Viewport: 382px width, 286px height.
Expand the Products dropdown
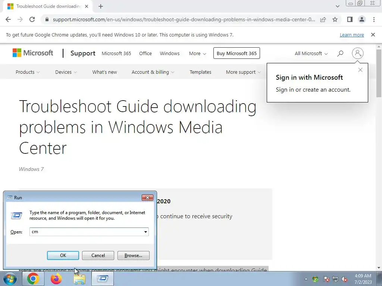pyautogui.click(x=28, y=72)
